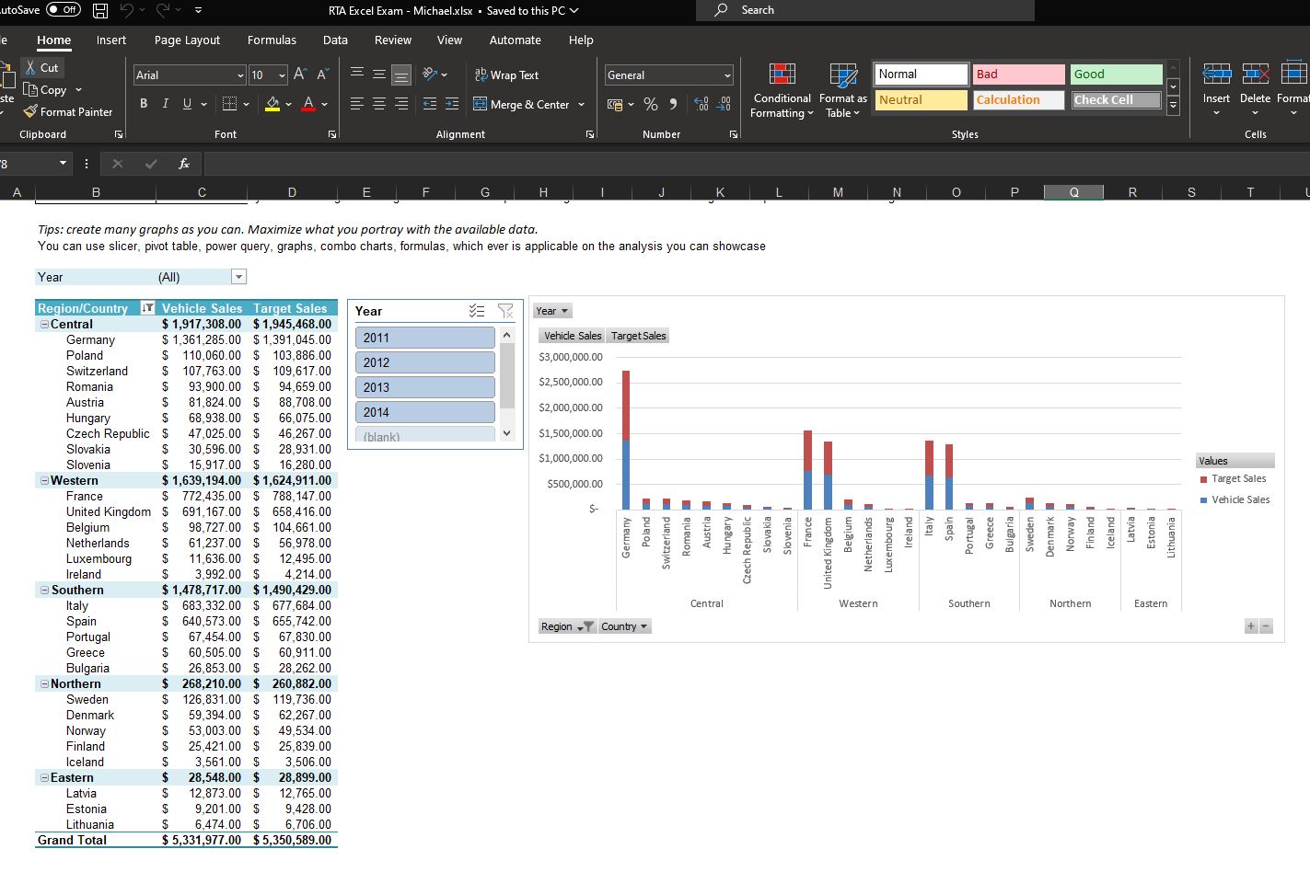Click the Search box in title bar
The image size is (1310, 872).
pyautogui.click(x=864, y=10)
